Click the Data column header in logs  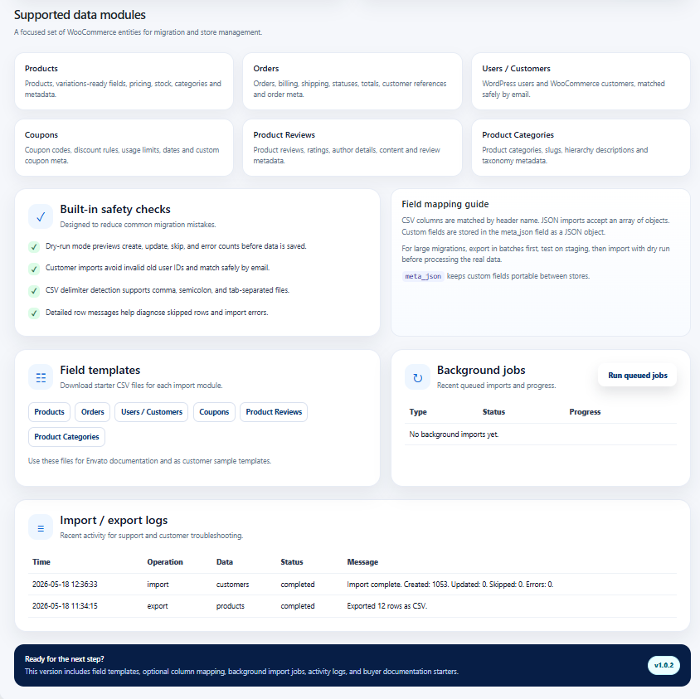225,562
